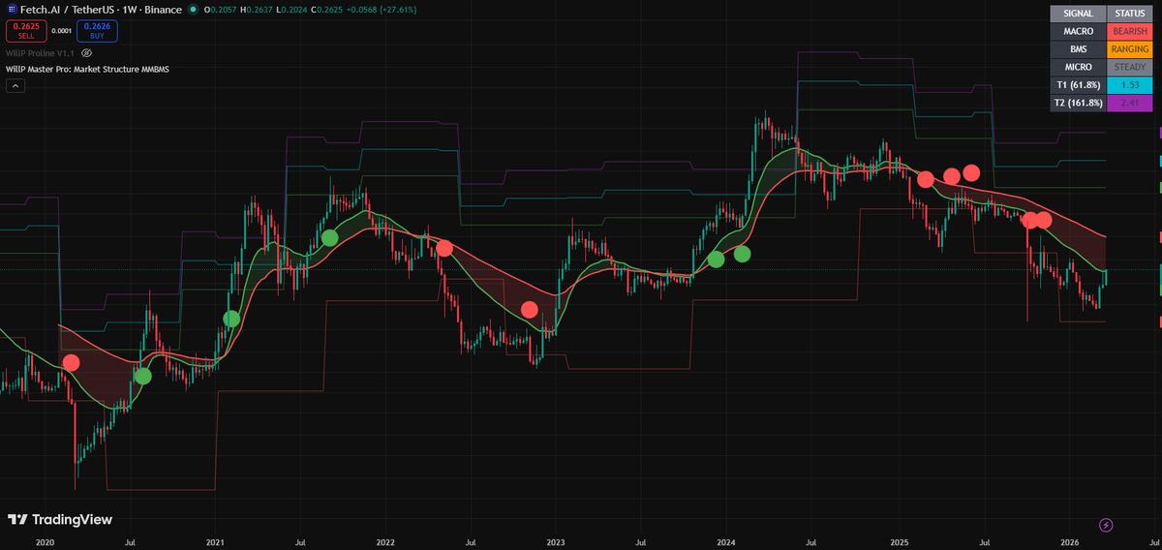Viewport: 1162px width, 550px height.
Task: Click the MICRO row label
Action: coord(1078,67)
